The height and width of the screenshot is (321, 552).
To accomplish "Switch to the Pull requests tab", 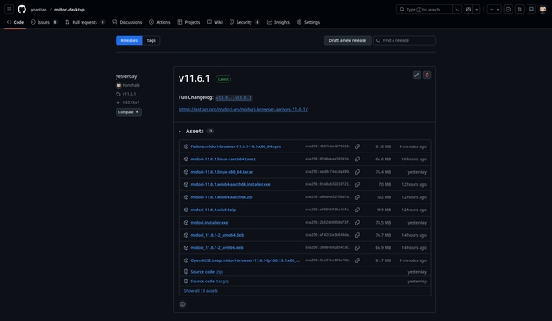I will (85, 22).
